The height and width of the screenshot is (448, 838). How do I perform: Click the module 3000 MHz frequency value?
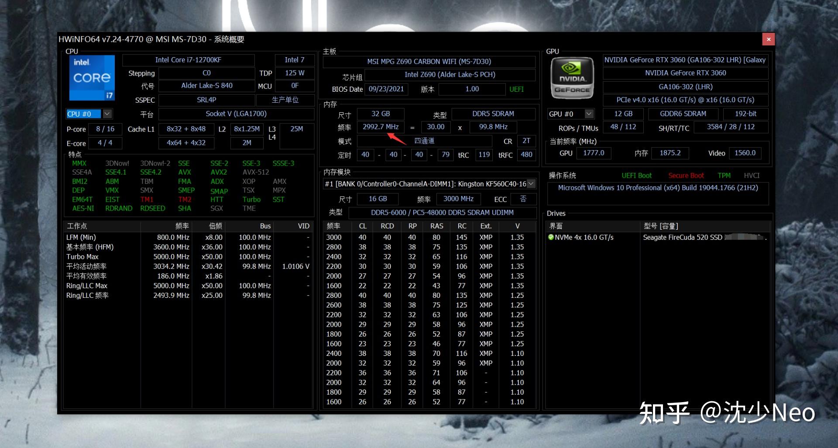[458, 199]
